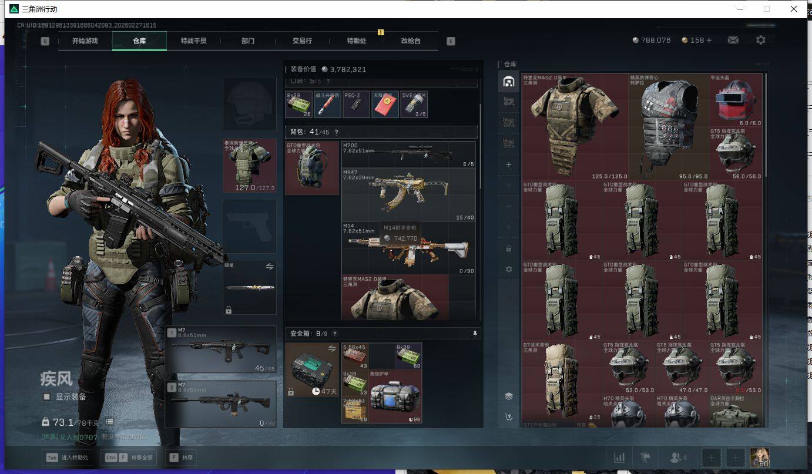The height and width of the screenshot is (474, 812).
Task: Open the warehouse sidebar gear icon
Action: (509, 269)
